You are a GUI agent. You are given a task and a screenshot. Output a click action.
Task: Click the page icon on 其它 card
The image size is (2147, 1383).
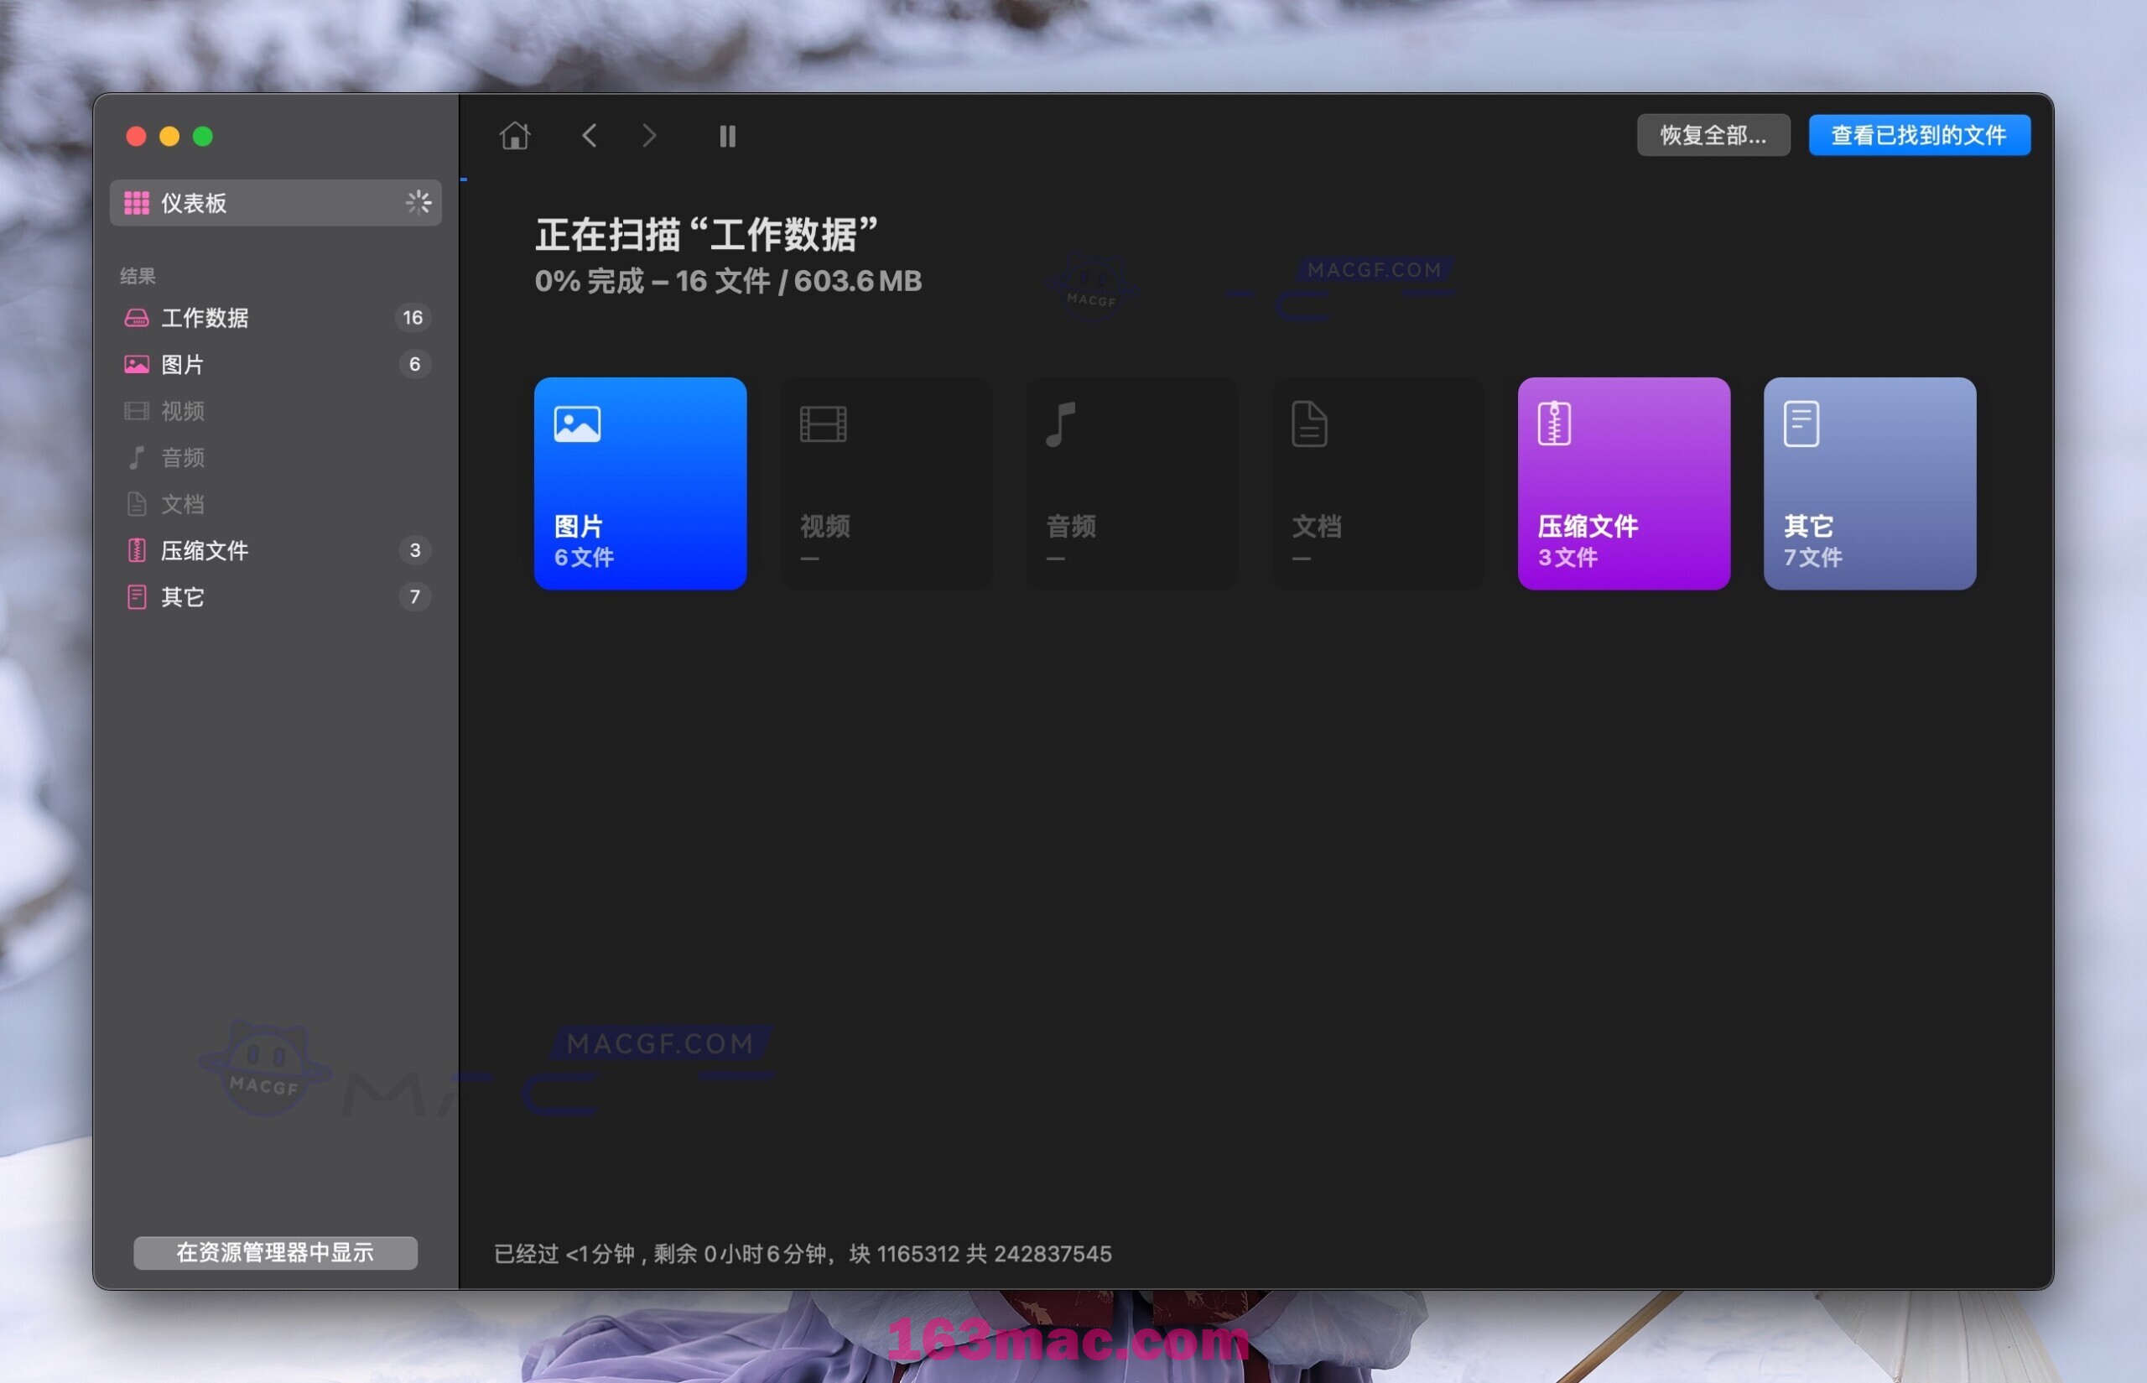[1801, 424]
